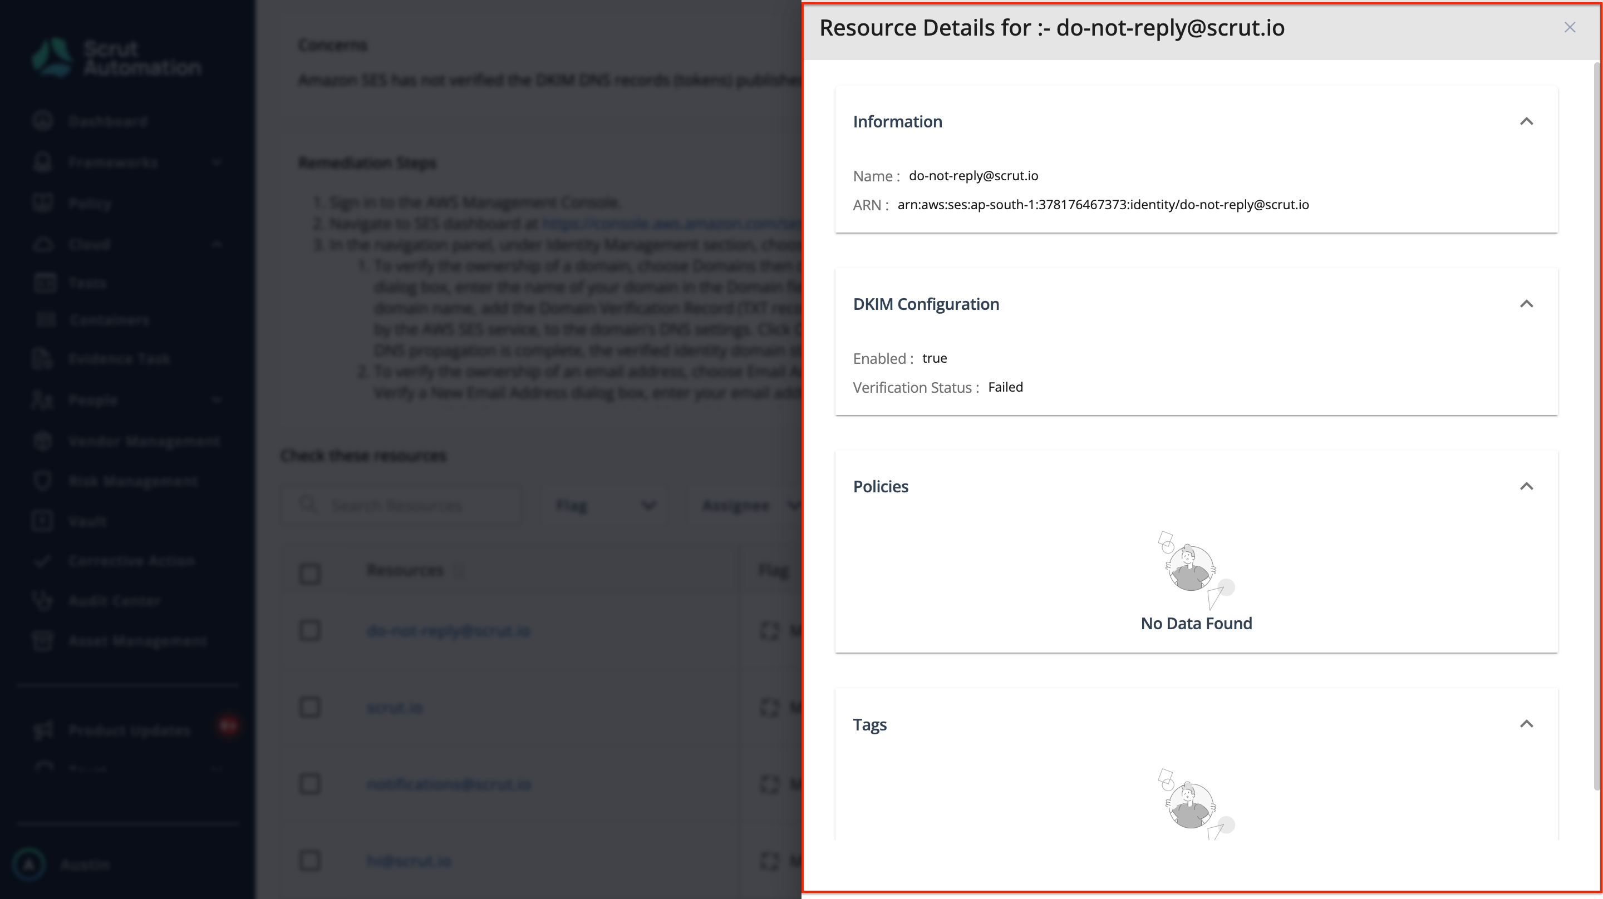The image size is (1603, 899).
Task: Tick the checkbox for scrut.io row
Action: (x=310, y=708)
